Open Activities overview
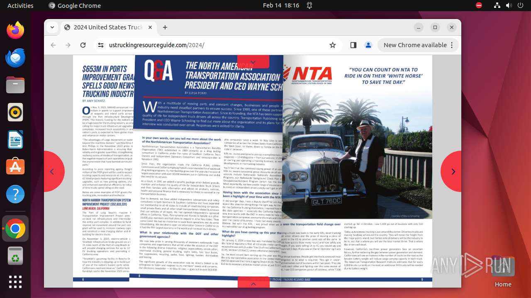The width and height of the screenshot is (531, 298). point(20,5)
